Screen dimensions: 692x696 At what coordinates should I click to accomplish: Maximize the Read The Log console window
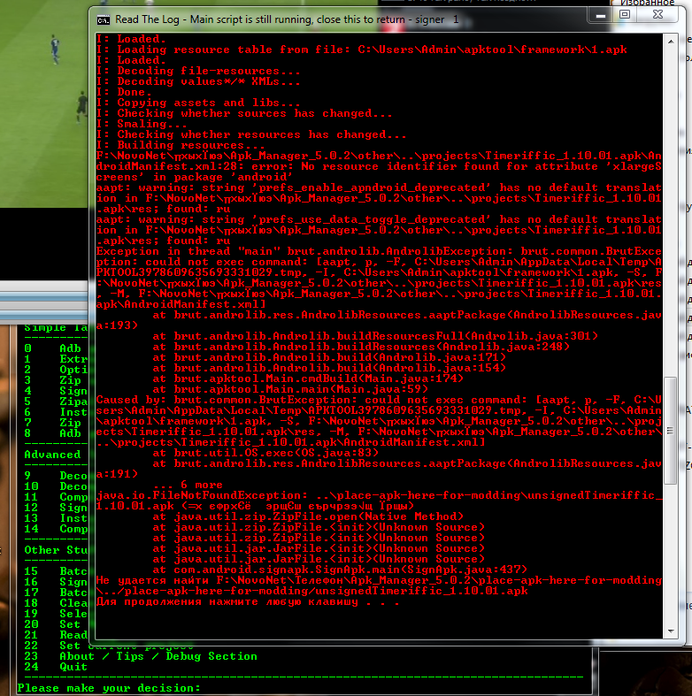pos(625,15)
